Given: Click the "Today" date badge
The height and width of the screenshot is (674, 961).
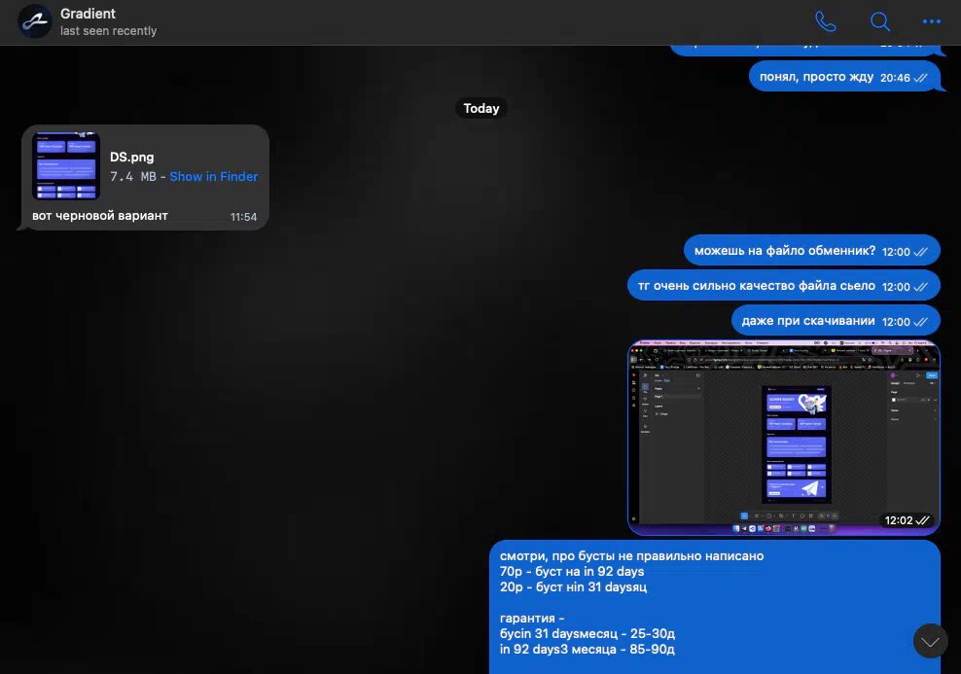Looking at the screenshot, I should coord(480,108).
